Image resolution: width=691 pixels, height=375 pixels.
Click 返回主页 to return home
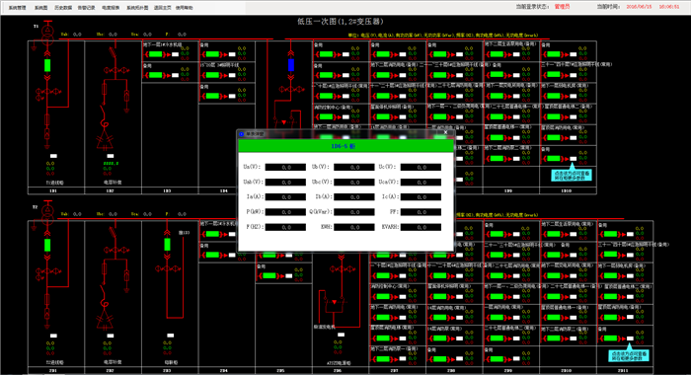tap(163, 8)
